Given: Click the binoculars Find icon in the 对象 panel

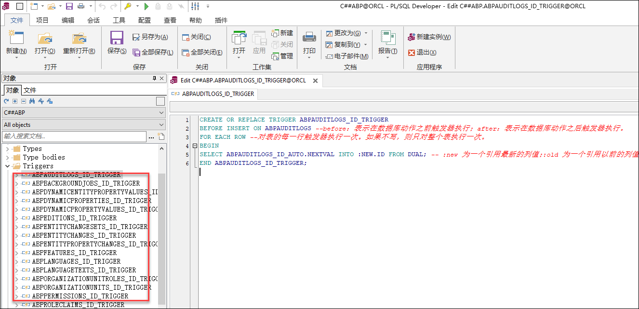Looking at the screenshot, I should point(32,101).
